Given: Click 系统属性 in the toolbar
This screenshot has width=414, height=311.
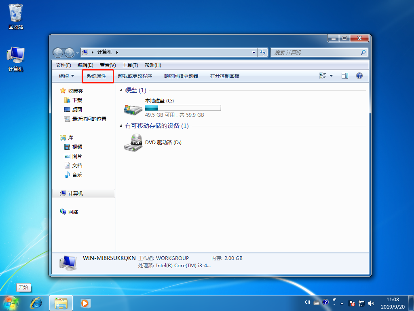Looking at the screenshot, I should pyautogui.click(x=97, y=76).
